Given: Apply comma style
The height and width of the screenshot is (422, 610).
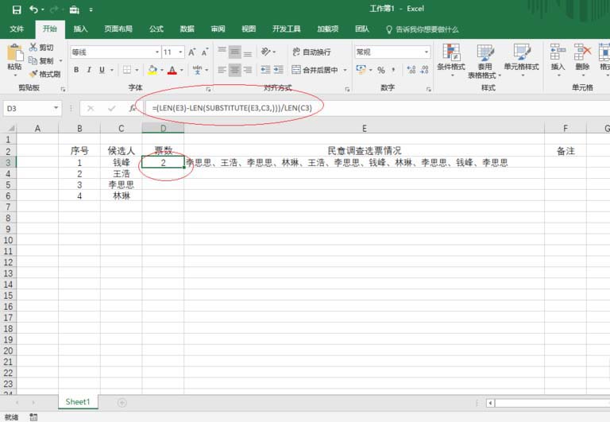Looking at the screenshot, I should click(394, 70).
